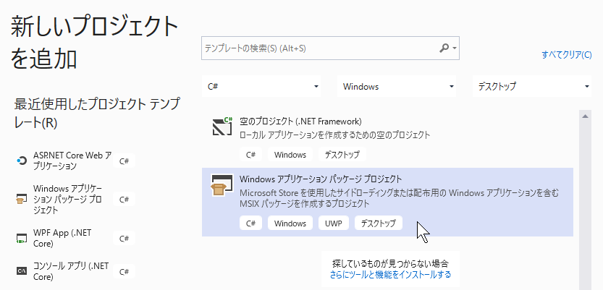This screenshot has width=603, height=290.
Task: Click the empty project (.NET Framework) template icon
Action: 222,127
